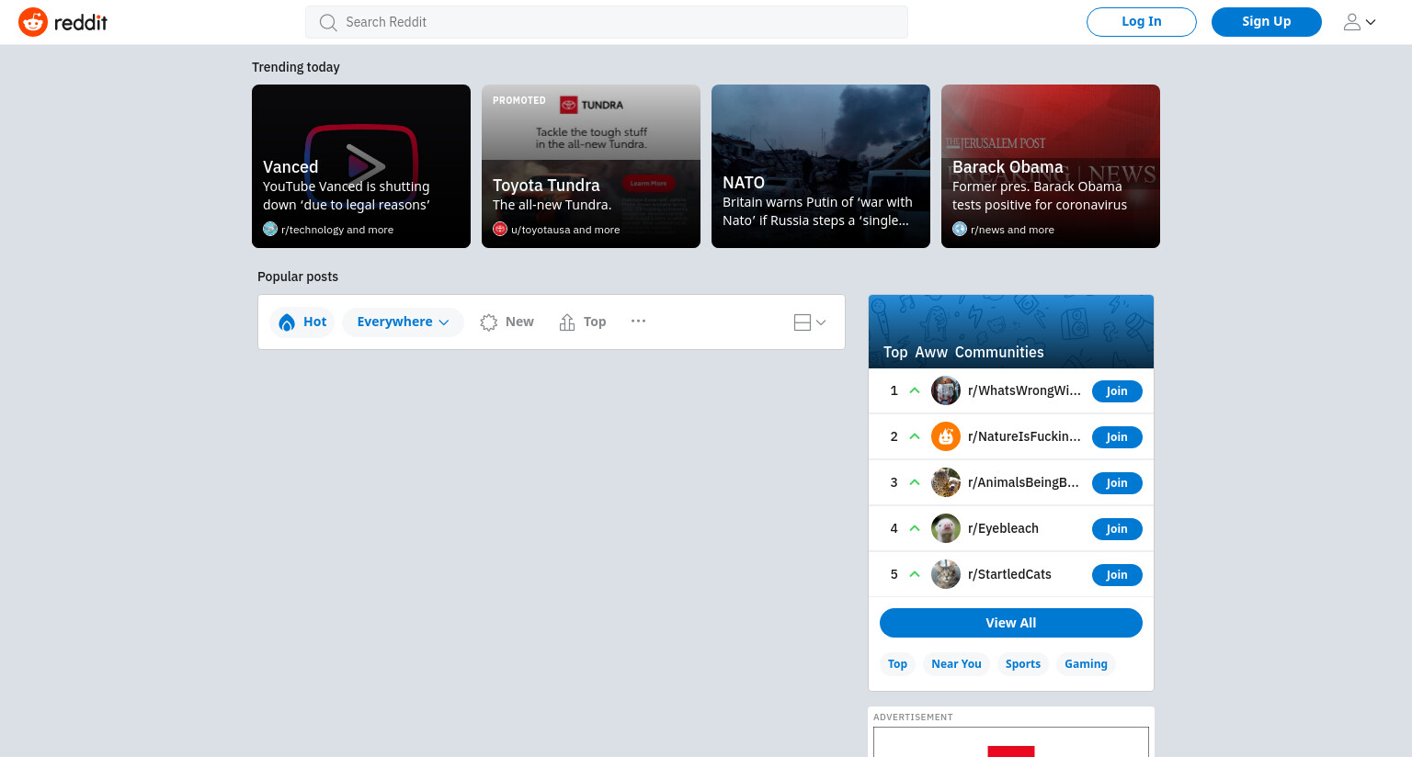Select the Near You category chip

click(956, 664)
